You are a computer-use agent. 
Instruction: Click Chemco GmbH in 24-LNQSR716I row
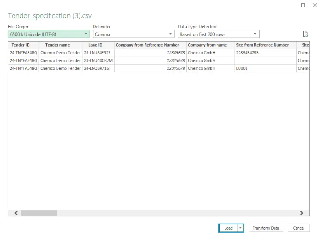pos(210,68)
